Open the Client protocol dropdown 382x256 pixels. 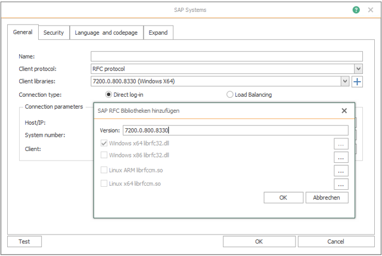[358, 69]
